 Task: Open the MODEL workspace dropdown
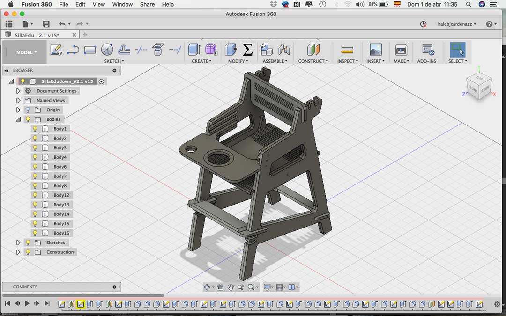tap(26, 52)
